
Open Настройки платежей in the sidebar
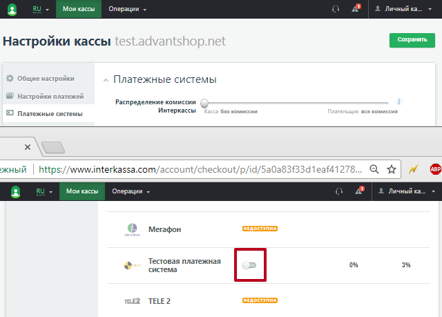pos(50,96)
